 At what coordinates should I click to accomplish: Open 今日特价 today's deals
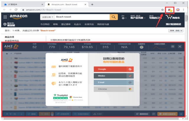click(x=45, y=24)
